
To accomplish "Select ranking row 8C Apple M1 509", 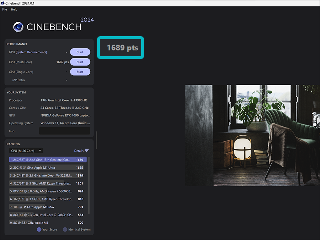I will click(x=47, y=222).
